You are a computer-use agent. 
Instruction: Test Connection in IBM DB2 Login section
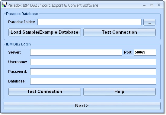[x=45, y=92]
